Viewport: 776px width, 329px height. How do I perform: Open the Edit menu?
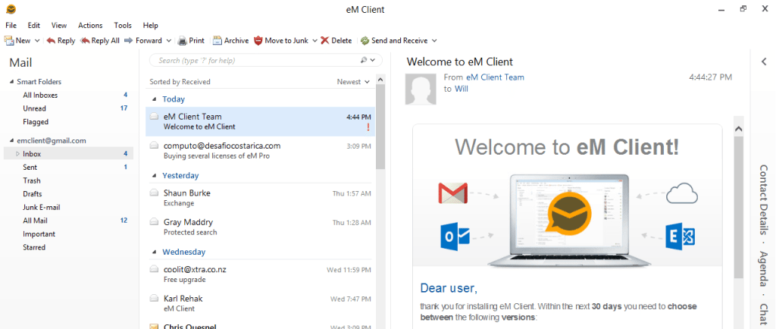[x=33, y=25]
